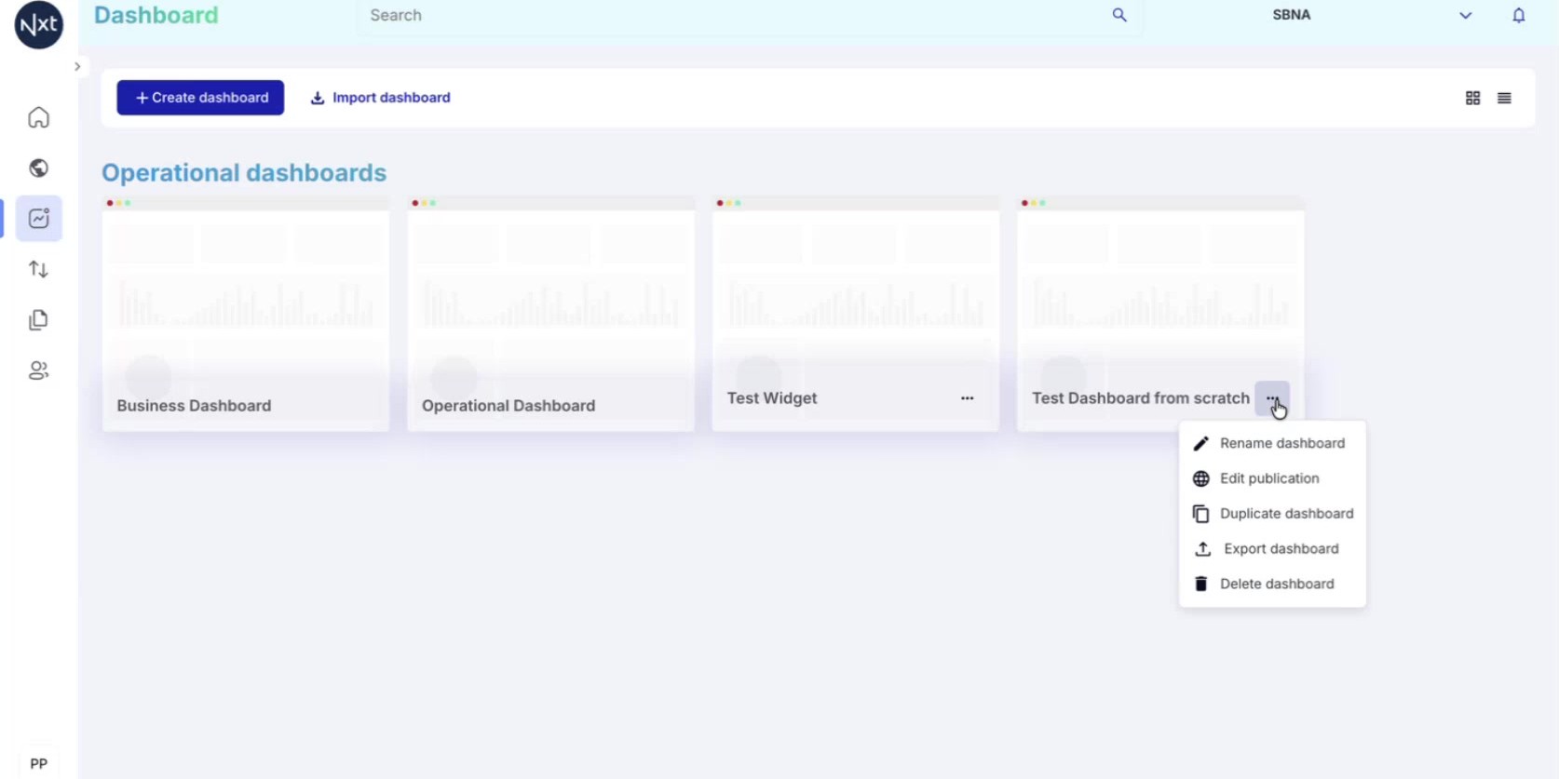Click the search magnifier icon
1559x779 pixels.
click(x=1119, y=15)
